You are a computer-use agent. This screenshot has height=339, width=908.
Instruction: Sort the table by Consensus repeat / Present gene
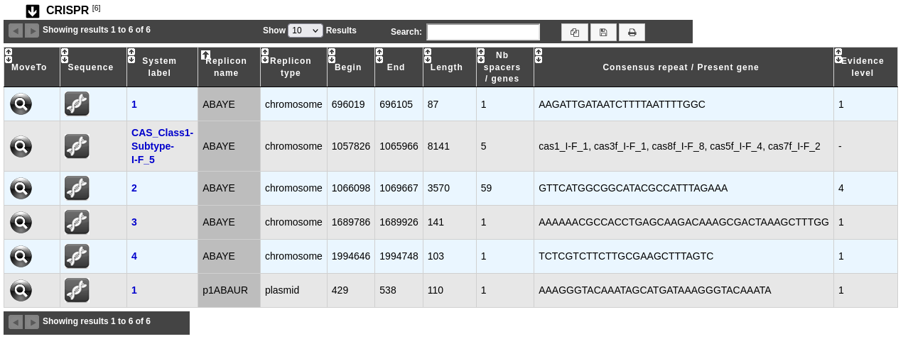683,67
